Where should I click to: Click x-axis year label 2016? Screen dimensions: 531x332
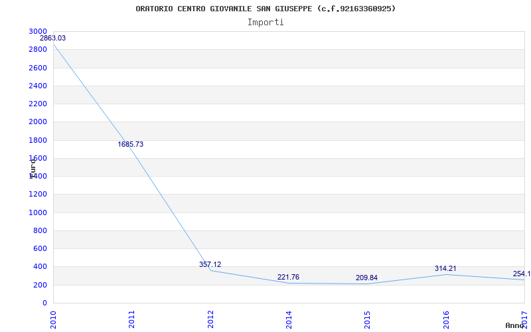(x=446, y=319)
